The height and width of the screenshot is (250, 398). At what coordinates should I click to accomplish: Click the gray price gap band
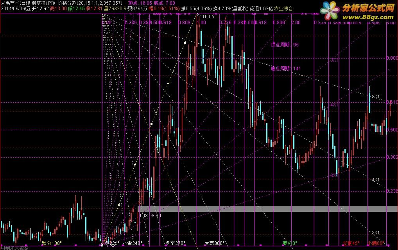(x=267, y=209)
